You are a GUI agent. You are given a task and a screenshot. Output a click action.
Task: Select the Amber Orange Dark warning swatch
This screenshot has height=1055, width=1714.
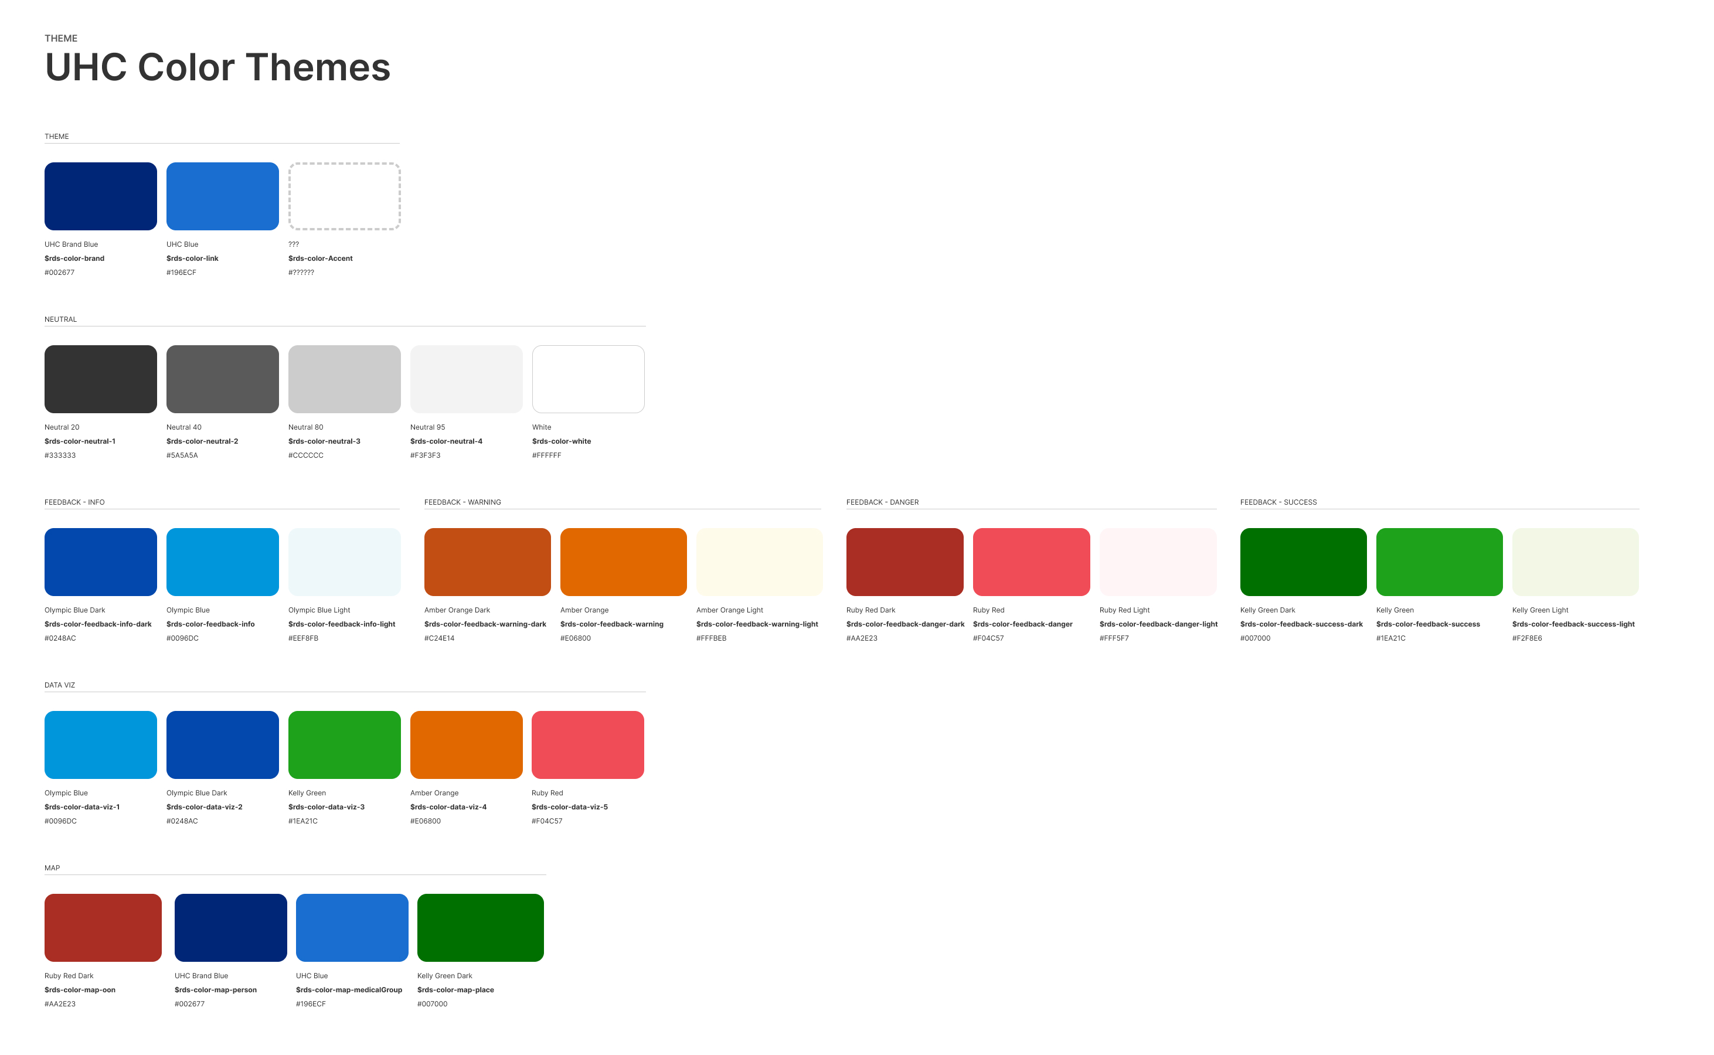[487, 561]
